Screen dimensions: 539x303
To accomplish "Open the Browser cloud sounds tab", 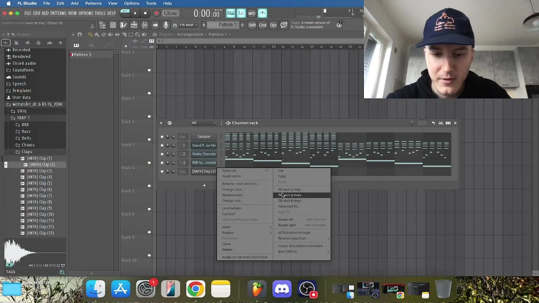I will coord(49,43).
